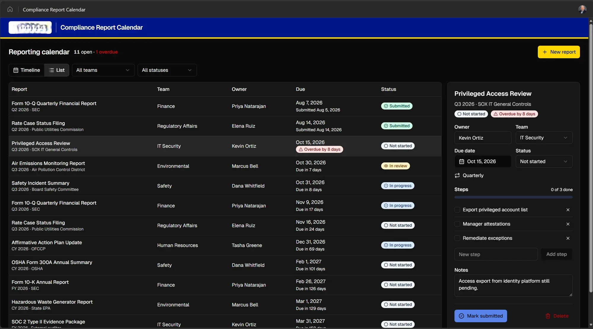Check Export privileged account list step
This screenshot has height=329, width=593.
[457, 210]
